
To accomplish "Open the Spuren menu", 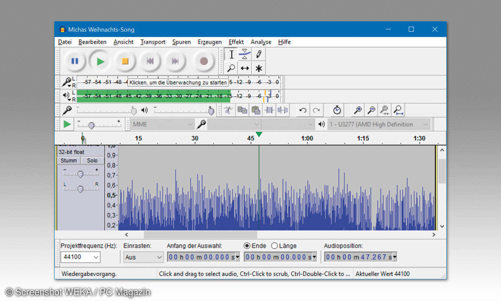I will tap(182, 42).
